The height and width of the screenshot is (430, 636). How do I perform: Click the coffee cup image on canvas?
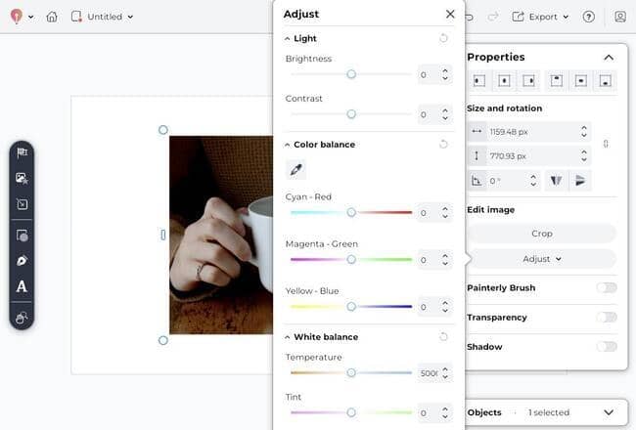(x=221, y=236)
